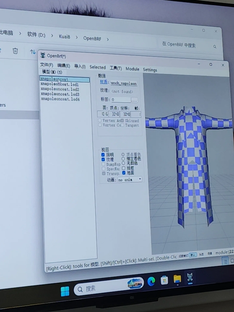Image resolution: width=234 pixels, height=312 pixels.
Task: Click the taskbar 搜索 search box
Action: [x=109, y=287]
